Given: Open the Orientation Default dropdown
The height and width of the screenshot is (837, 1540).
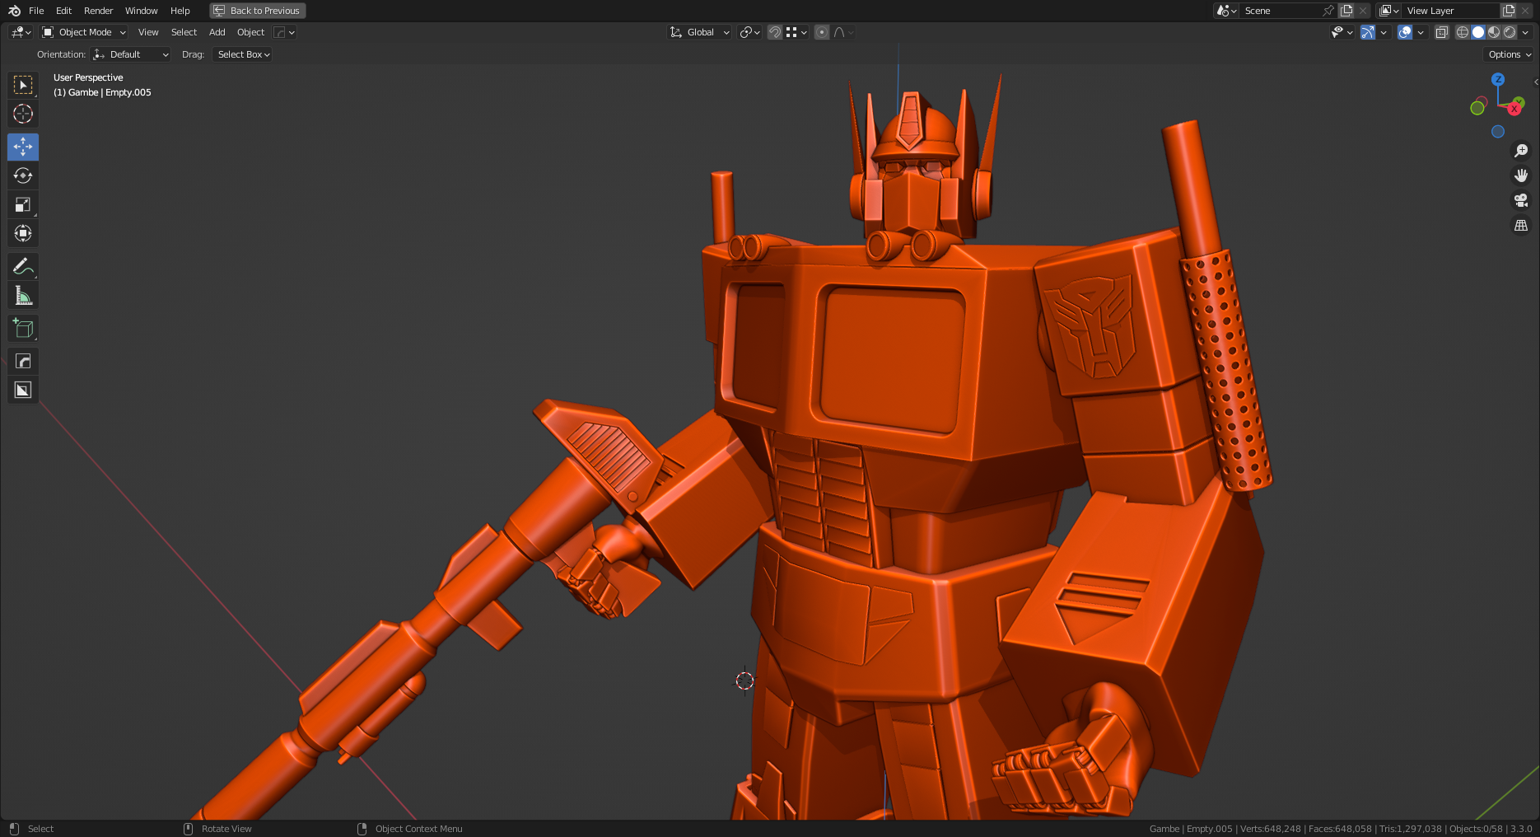Looking at the screenshot, I should [x=131, y=54].
